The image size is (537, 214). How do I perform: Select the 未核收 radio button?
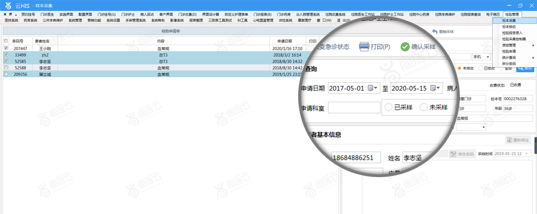click(x=460, y=68)
